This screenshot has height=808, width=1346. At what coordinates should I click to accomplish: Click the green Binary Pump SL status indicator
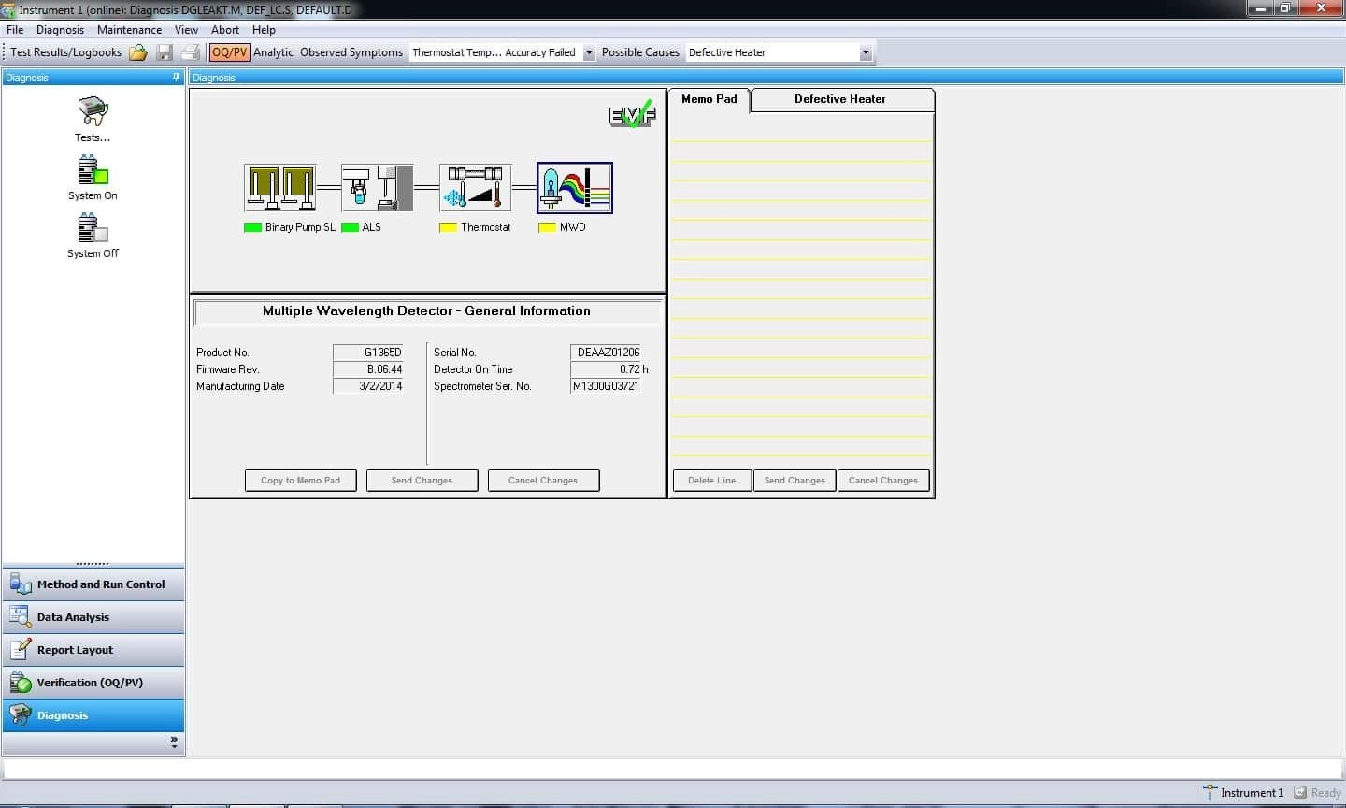[252, 227]
